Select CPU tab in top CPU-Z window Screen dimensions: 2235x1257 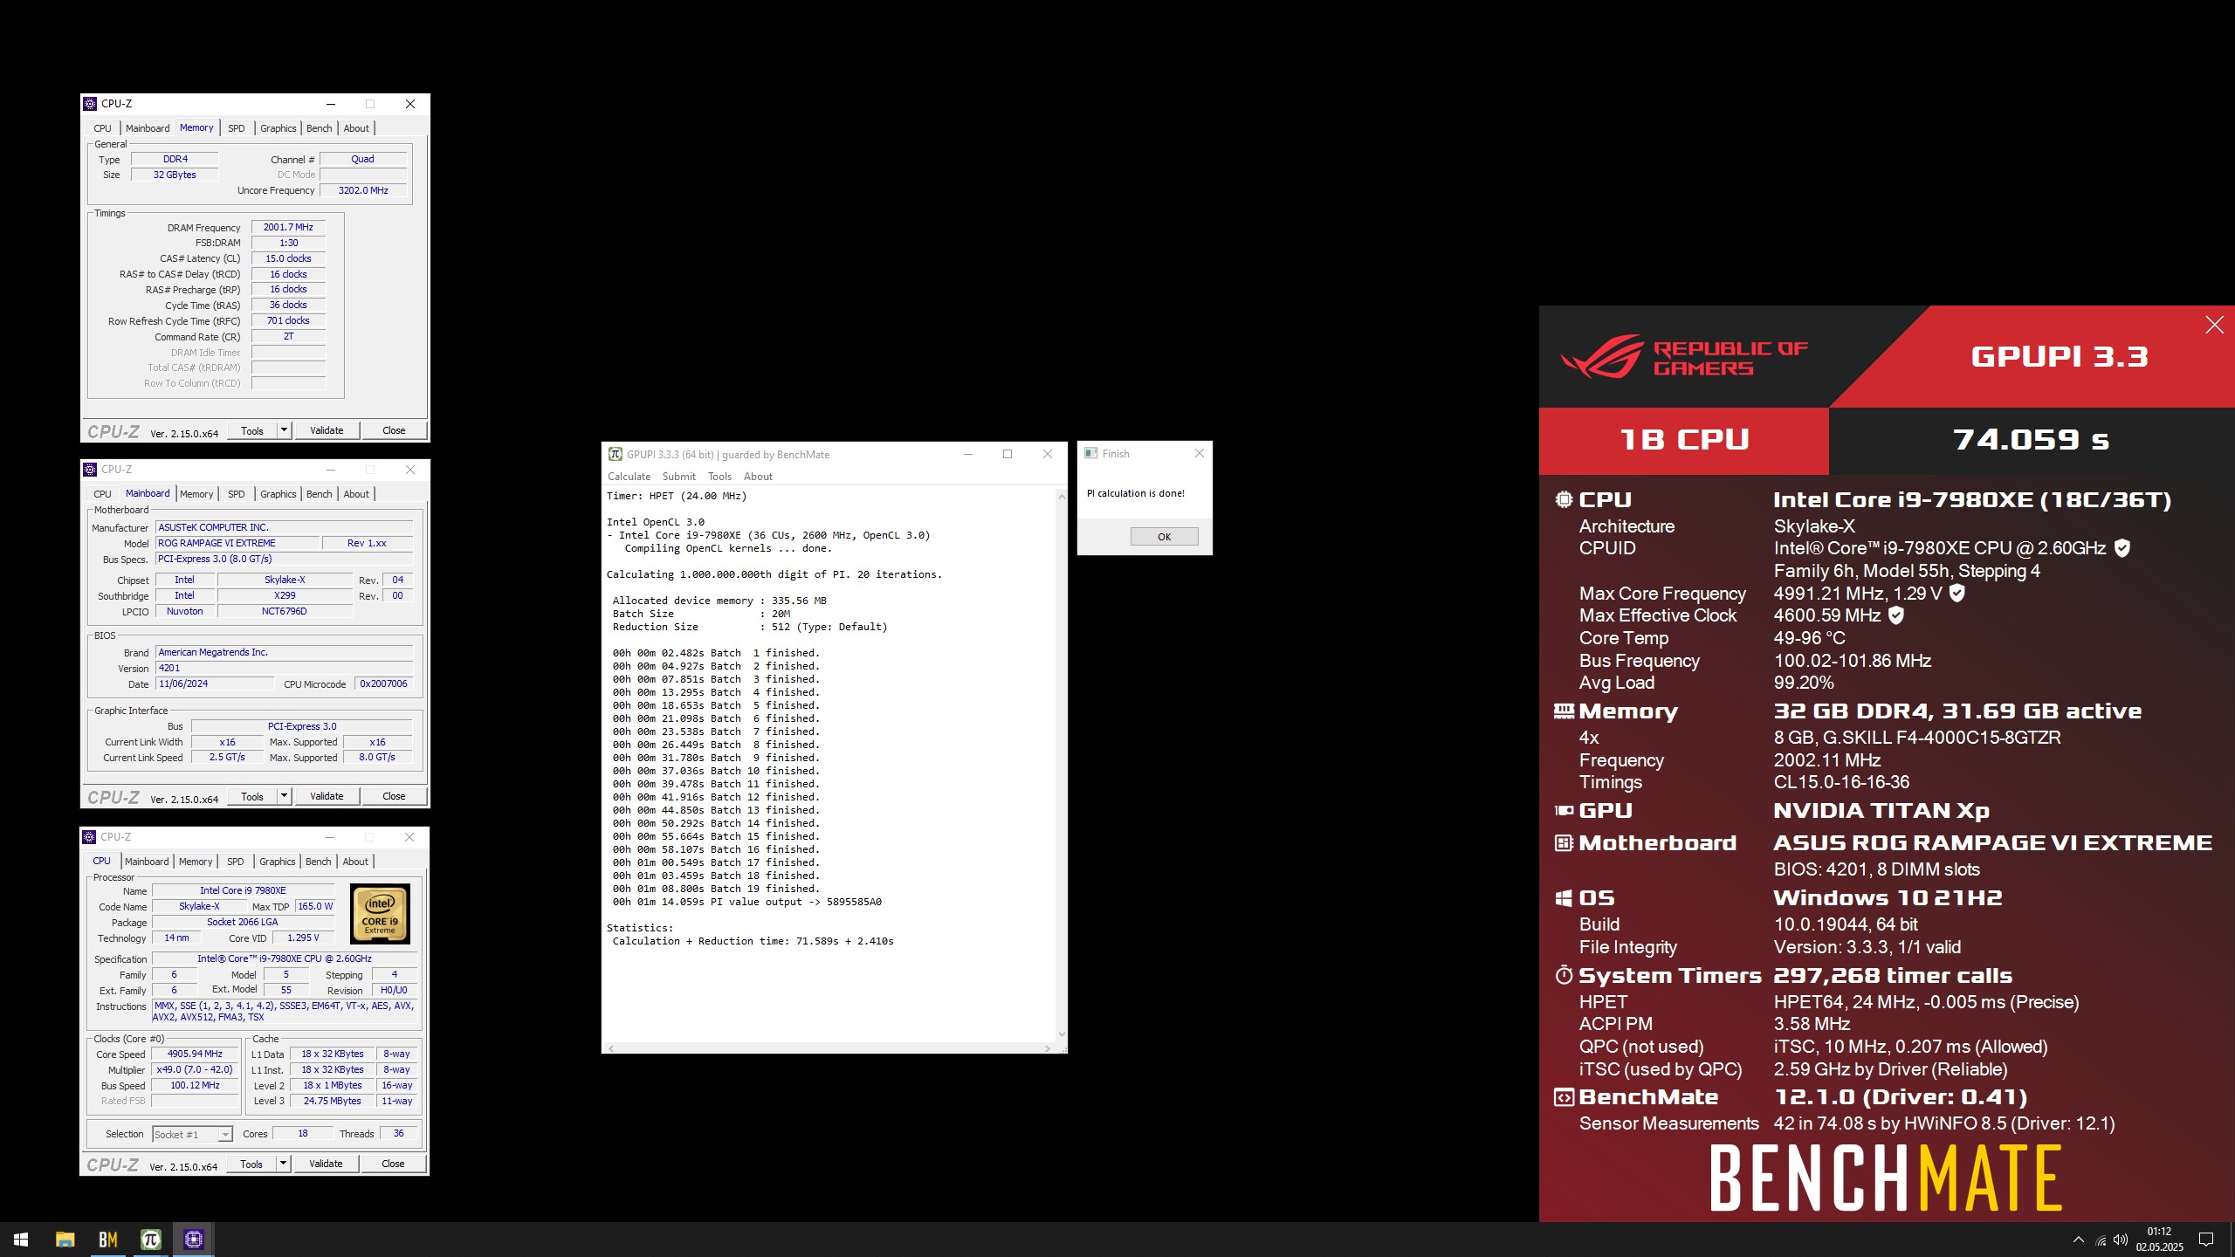103,128
